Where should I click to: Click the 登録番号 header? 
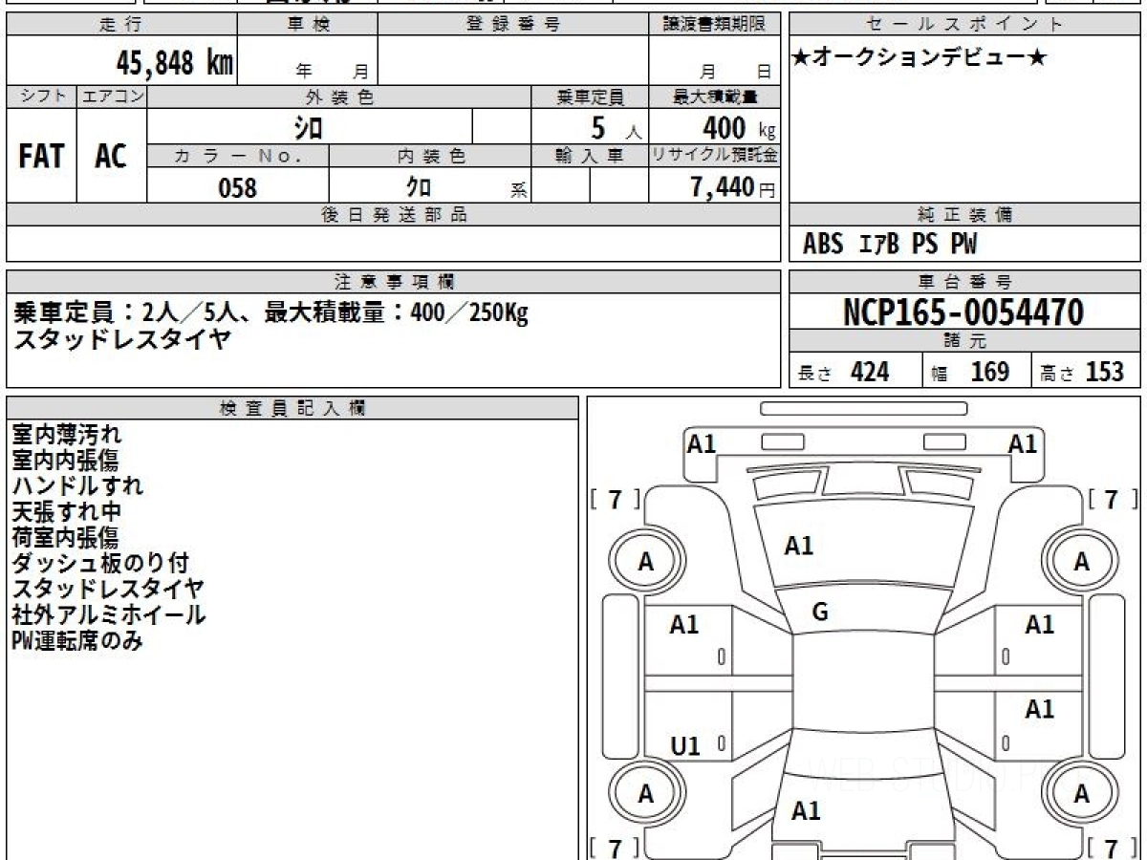[513, 25]
